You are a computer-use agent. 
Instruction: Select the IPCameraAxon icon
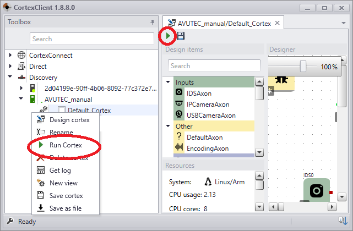coord(179,103)
